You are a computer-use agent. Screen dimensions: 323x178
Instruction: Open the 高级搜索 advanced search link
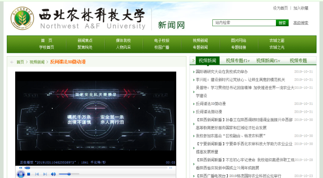[301, 23]
